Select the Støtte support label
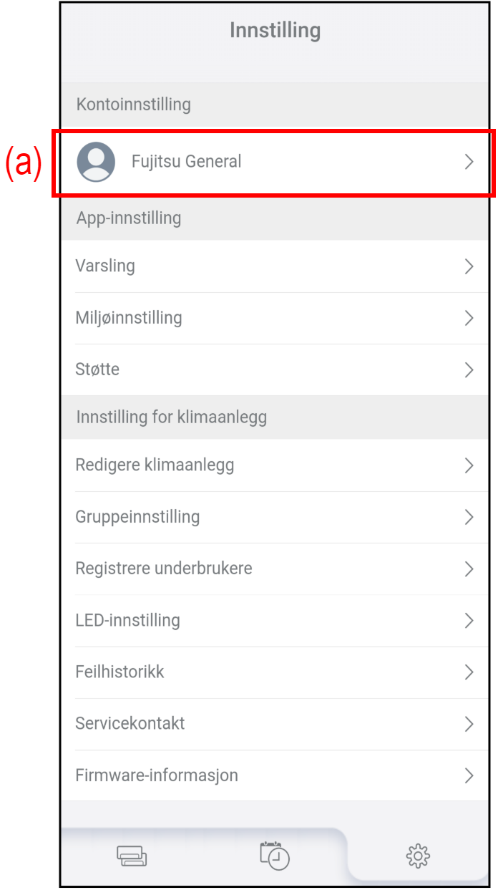498x890 pixels. pos(97,369)
